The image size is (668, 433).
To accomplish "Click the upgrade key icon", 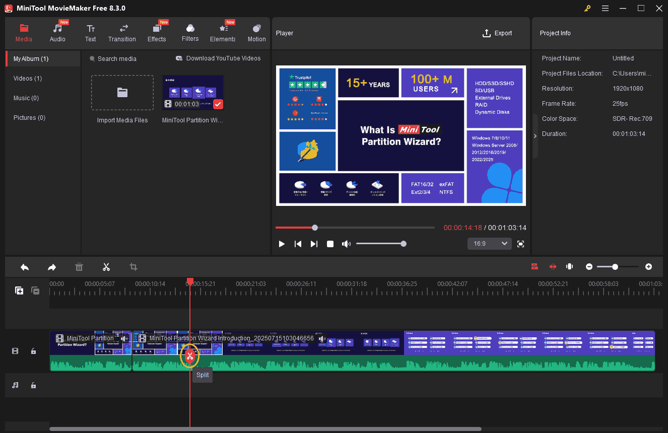I will tap(587, 9).
